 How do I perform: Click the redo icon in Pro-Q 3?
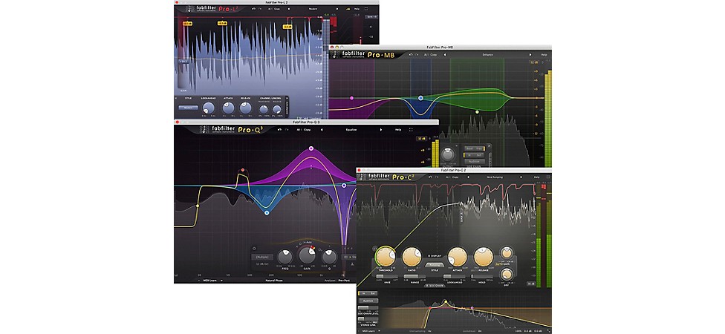287,130
